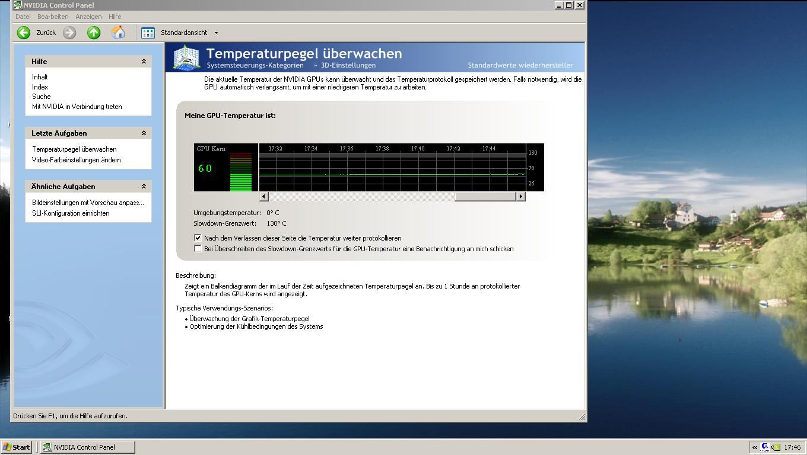The width and height of the screenshot is (807, 455).
Task: Open the Bearbeiten menu
Action: [53, 17]
